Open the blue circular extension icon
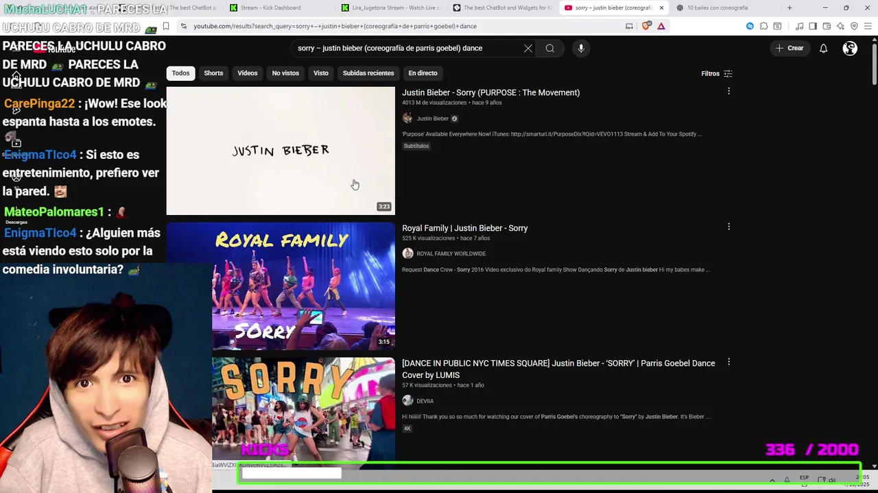 pyautogui.click(x=750, y=26)
